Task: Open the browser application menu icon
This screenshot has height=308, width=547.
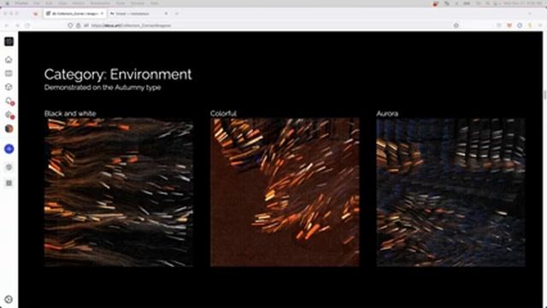Action: pyautogui.click(x=540, y=26)
